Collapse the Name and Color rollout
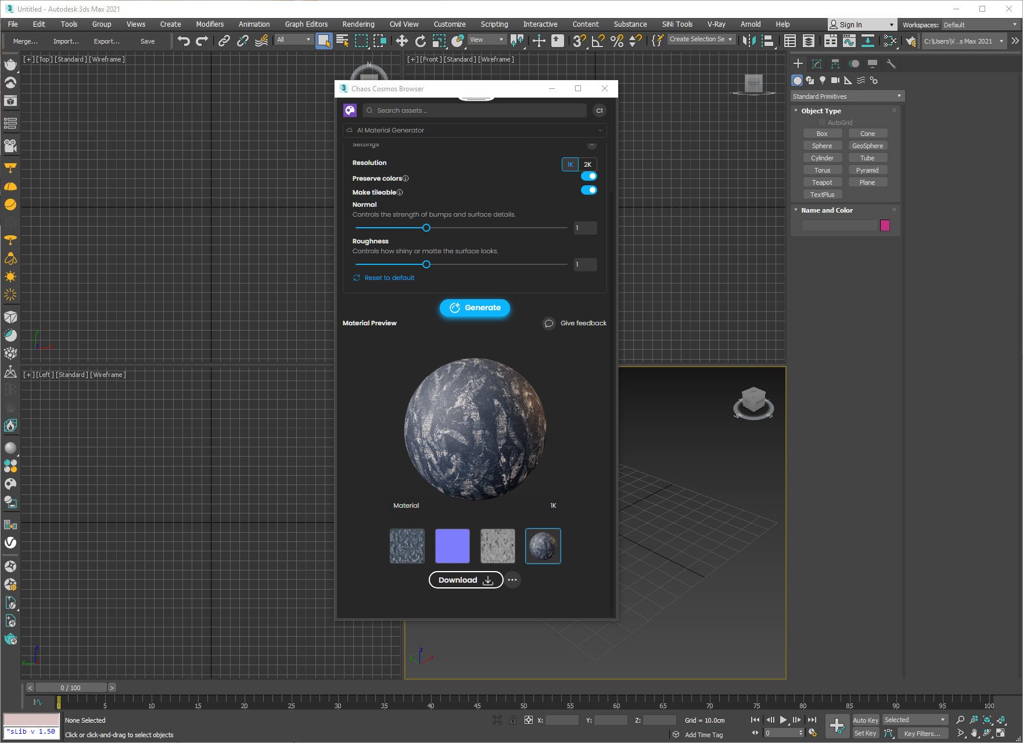The height and width of the screenshot is (743, 1023). coord(826,210)
